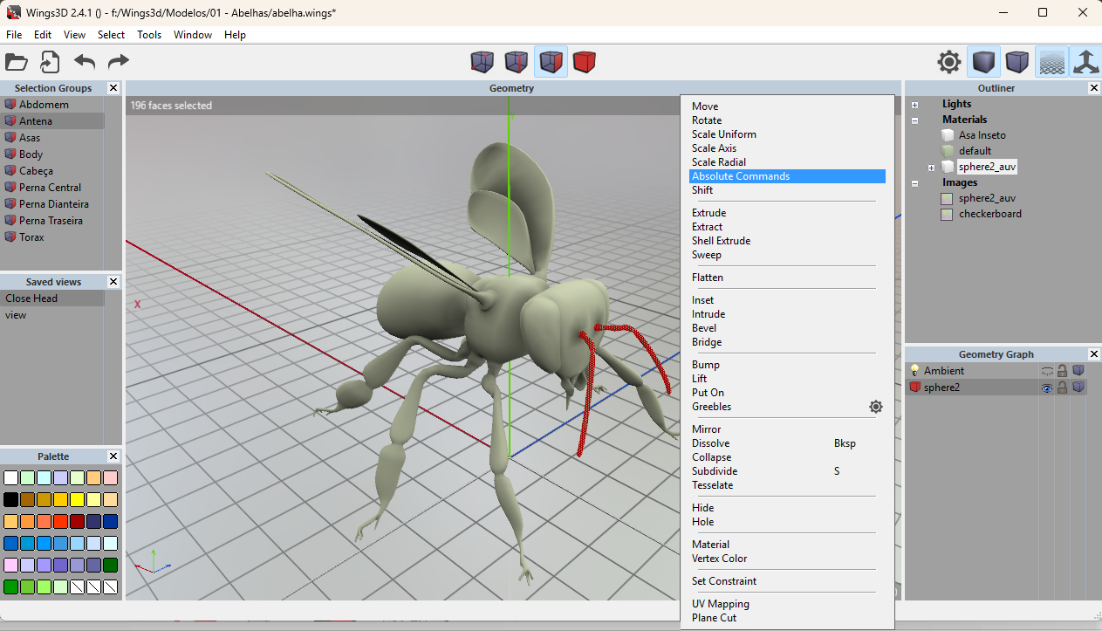Screen dimensions: 1102x631
Task: Switch to vertex selection mode
Action: tap(483, 62)
